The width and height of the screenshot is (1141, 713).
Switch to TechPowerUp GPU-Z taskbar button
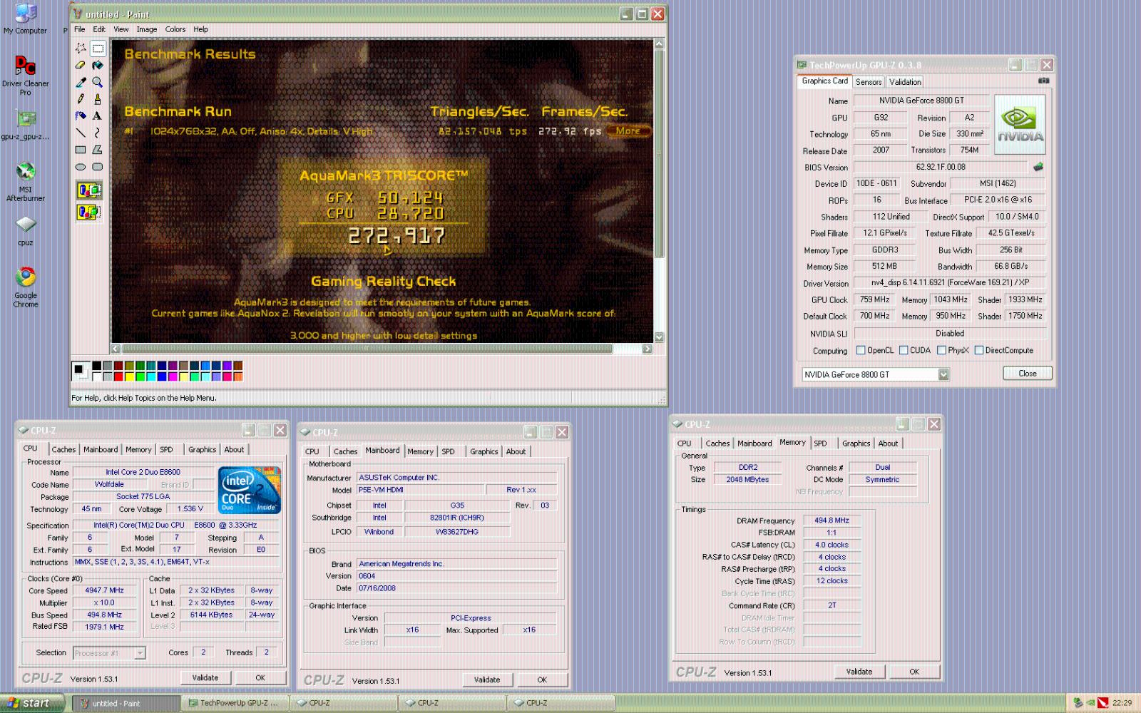[x=235, y=703]
